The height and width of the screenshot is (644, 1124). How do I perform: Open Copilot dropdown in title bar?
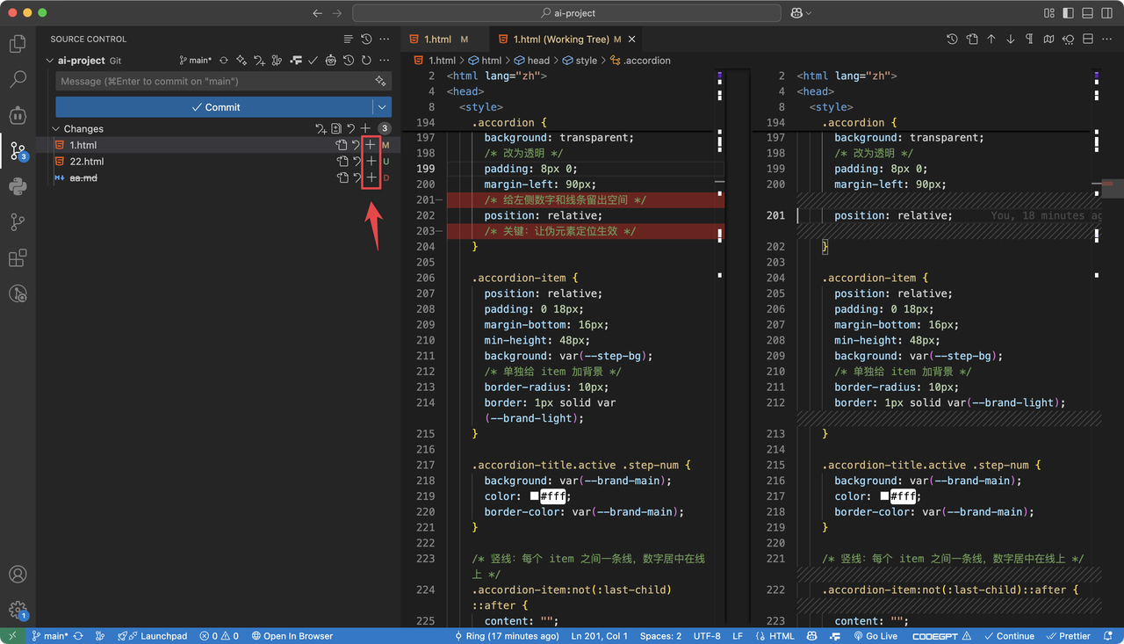801,13
